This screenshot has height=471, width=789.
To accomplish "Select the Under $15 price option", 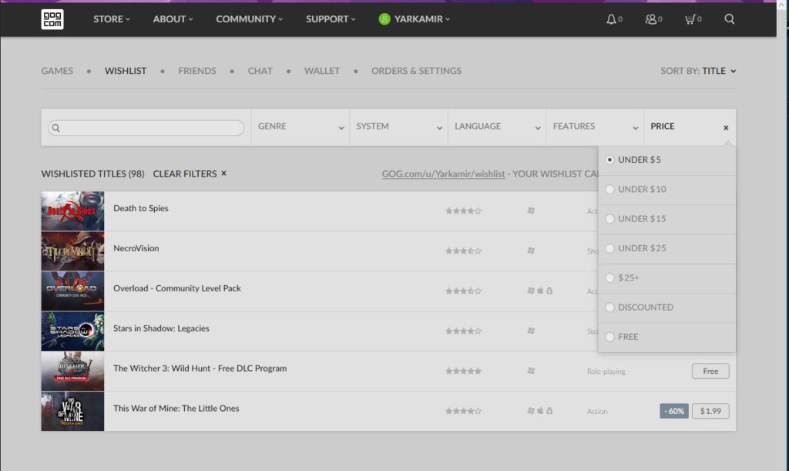I will tap(666, 219).
